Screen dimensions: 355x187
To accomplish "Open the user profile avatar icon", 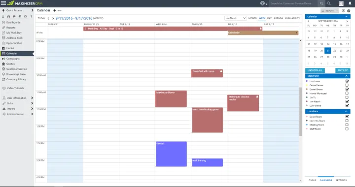I will pyautogui.click(x=341, y=3).
